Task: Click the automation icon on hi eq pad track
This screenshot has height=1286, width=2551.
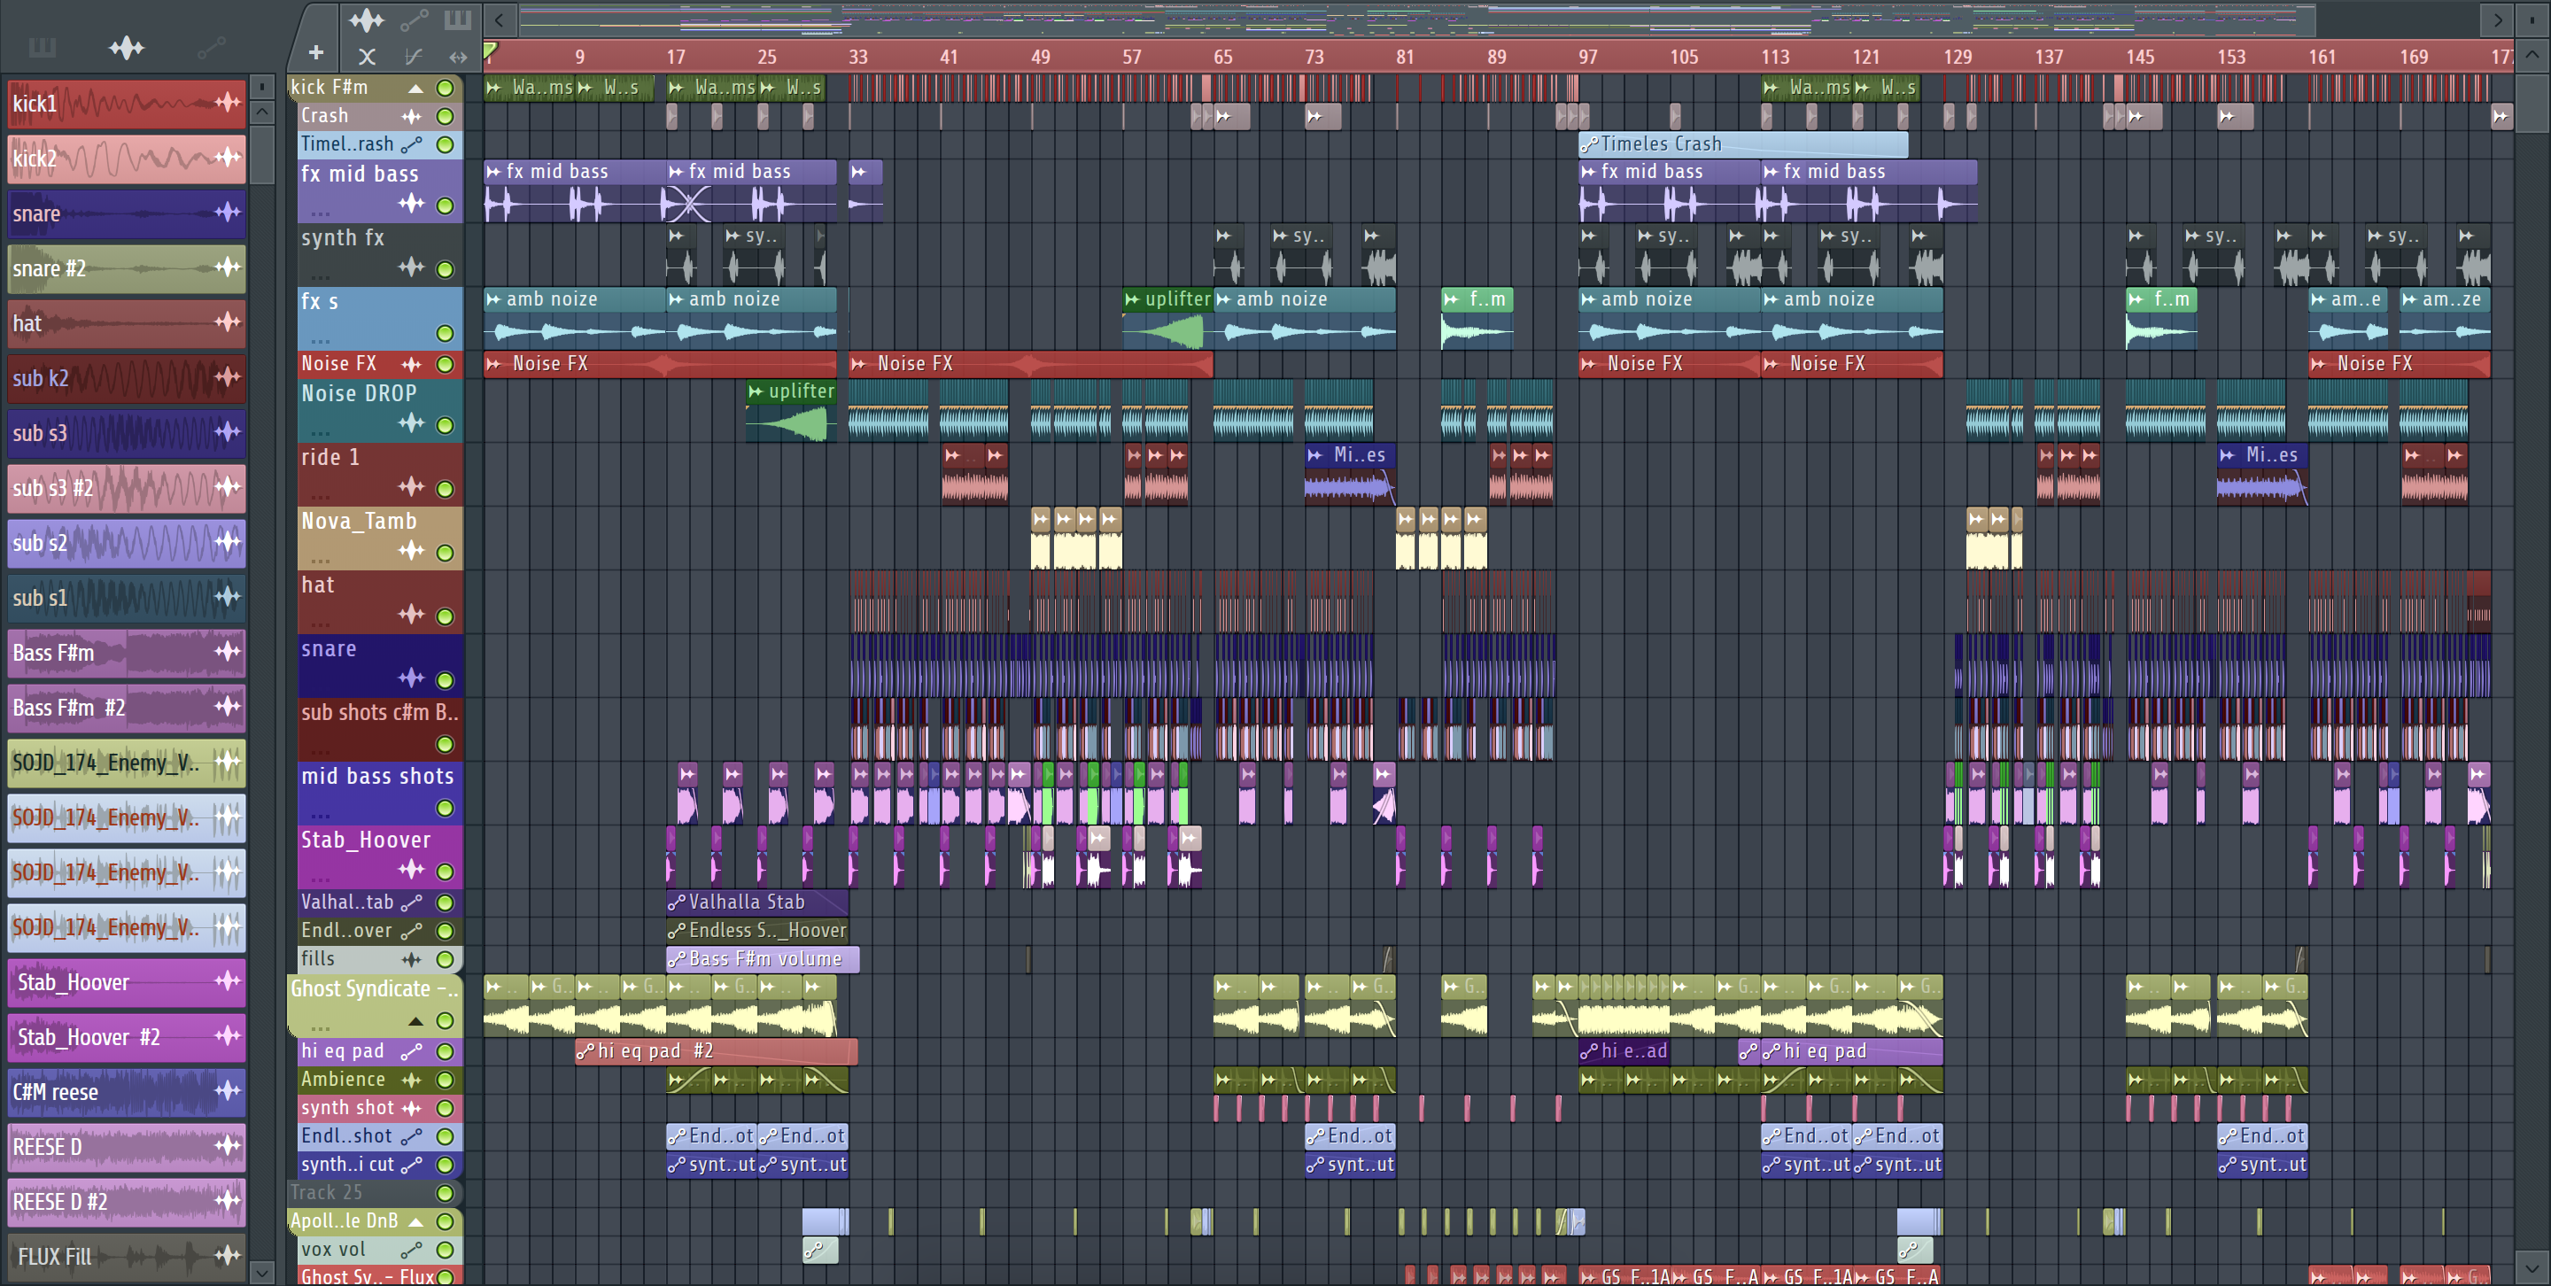Action: tap(411, 1051)
